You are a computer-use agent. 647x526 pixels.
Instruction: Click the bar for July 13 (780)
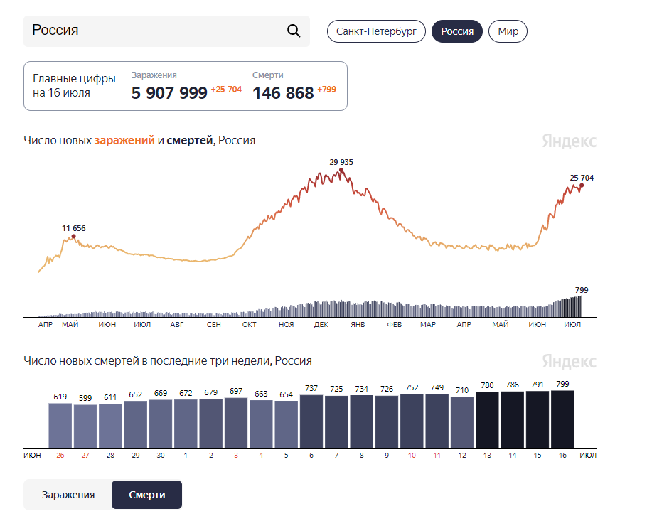(487, 420)
